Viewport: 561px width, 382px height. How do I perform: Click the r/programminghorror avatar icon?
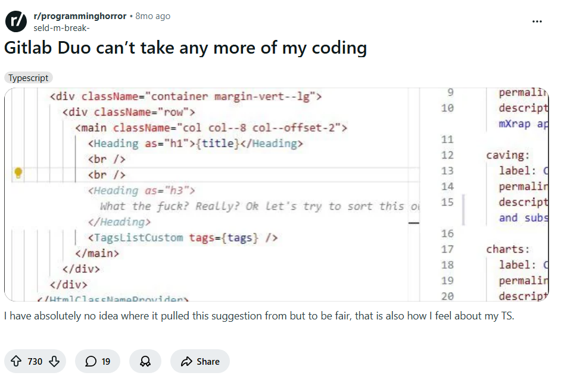coord(15,21)
